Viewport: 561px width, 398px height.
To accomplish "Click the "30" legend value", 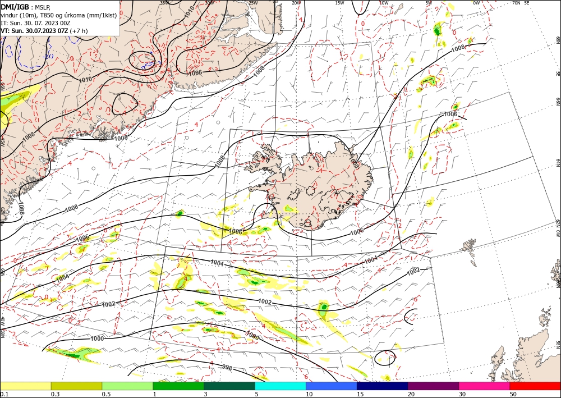I will point(462,394).
